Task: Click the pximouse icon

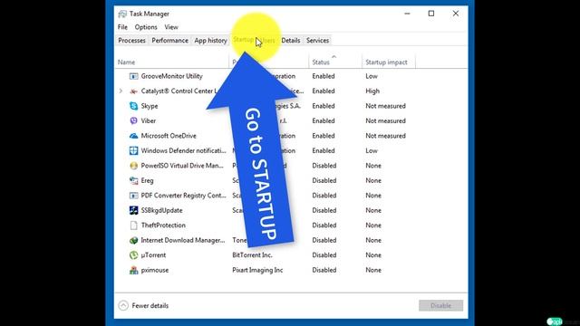Action: 133,270
